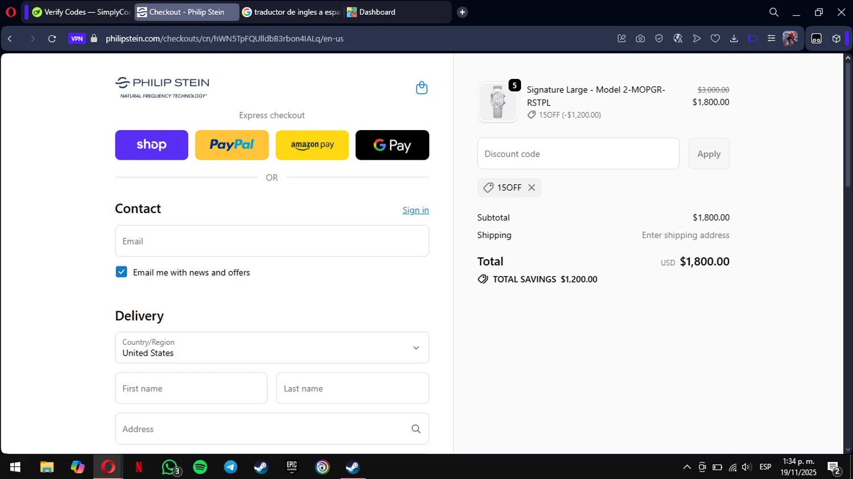Focus the First name field

pyautogui.click(x=191, y=388)
